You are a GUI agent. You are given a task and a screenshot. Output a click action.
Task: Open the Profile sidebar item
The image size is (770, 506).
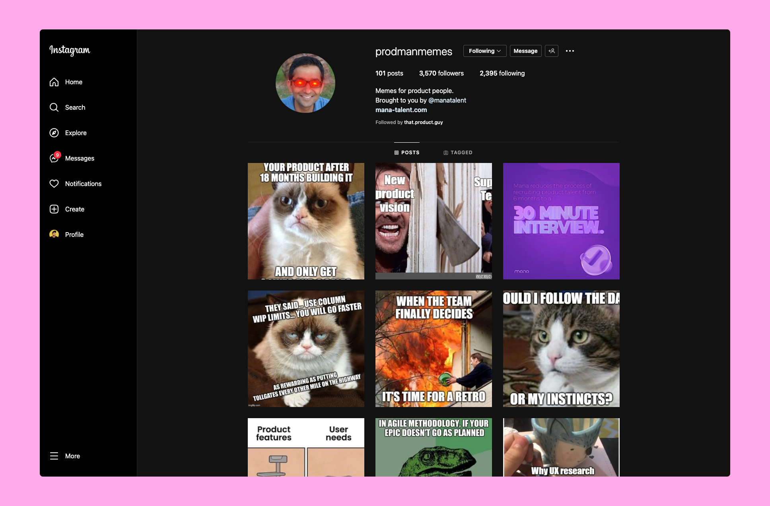74,235
